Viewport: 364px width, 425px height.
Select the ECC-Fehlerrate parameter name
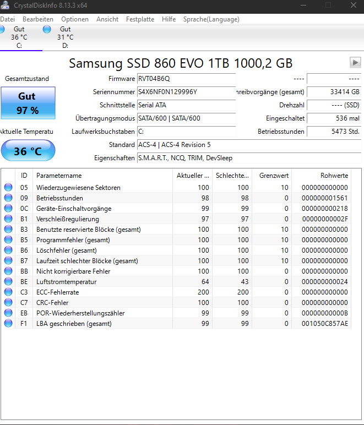(x=57, y=292)
